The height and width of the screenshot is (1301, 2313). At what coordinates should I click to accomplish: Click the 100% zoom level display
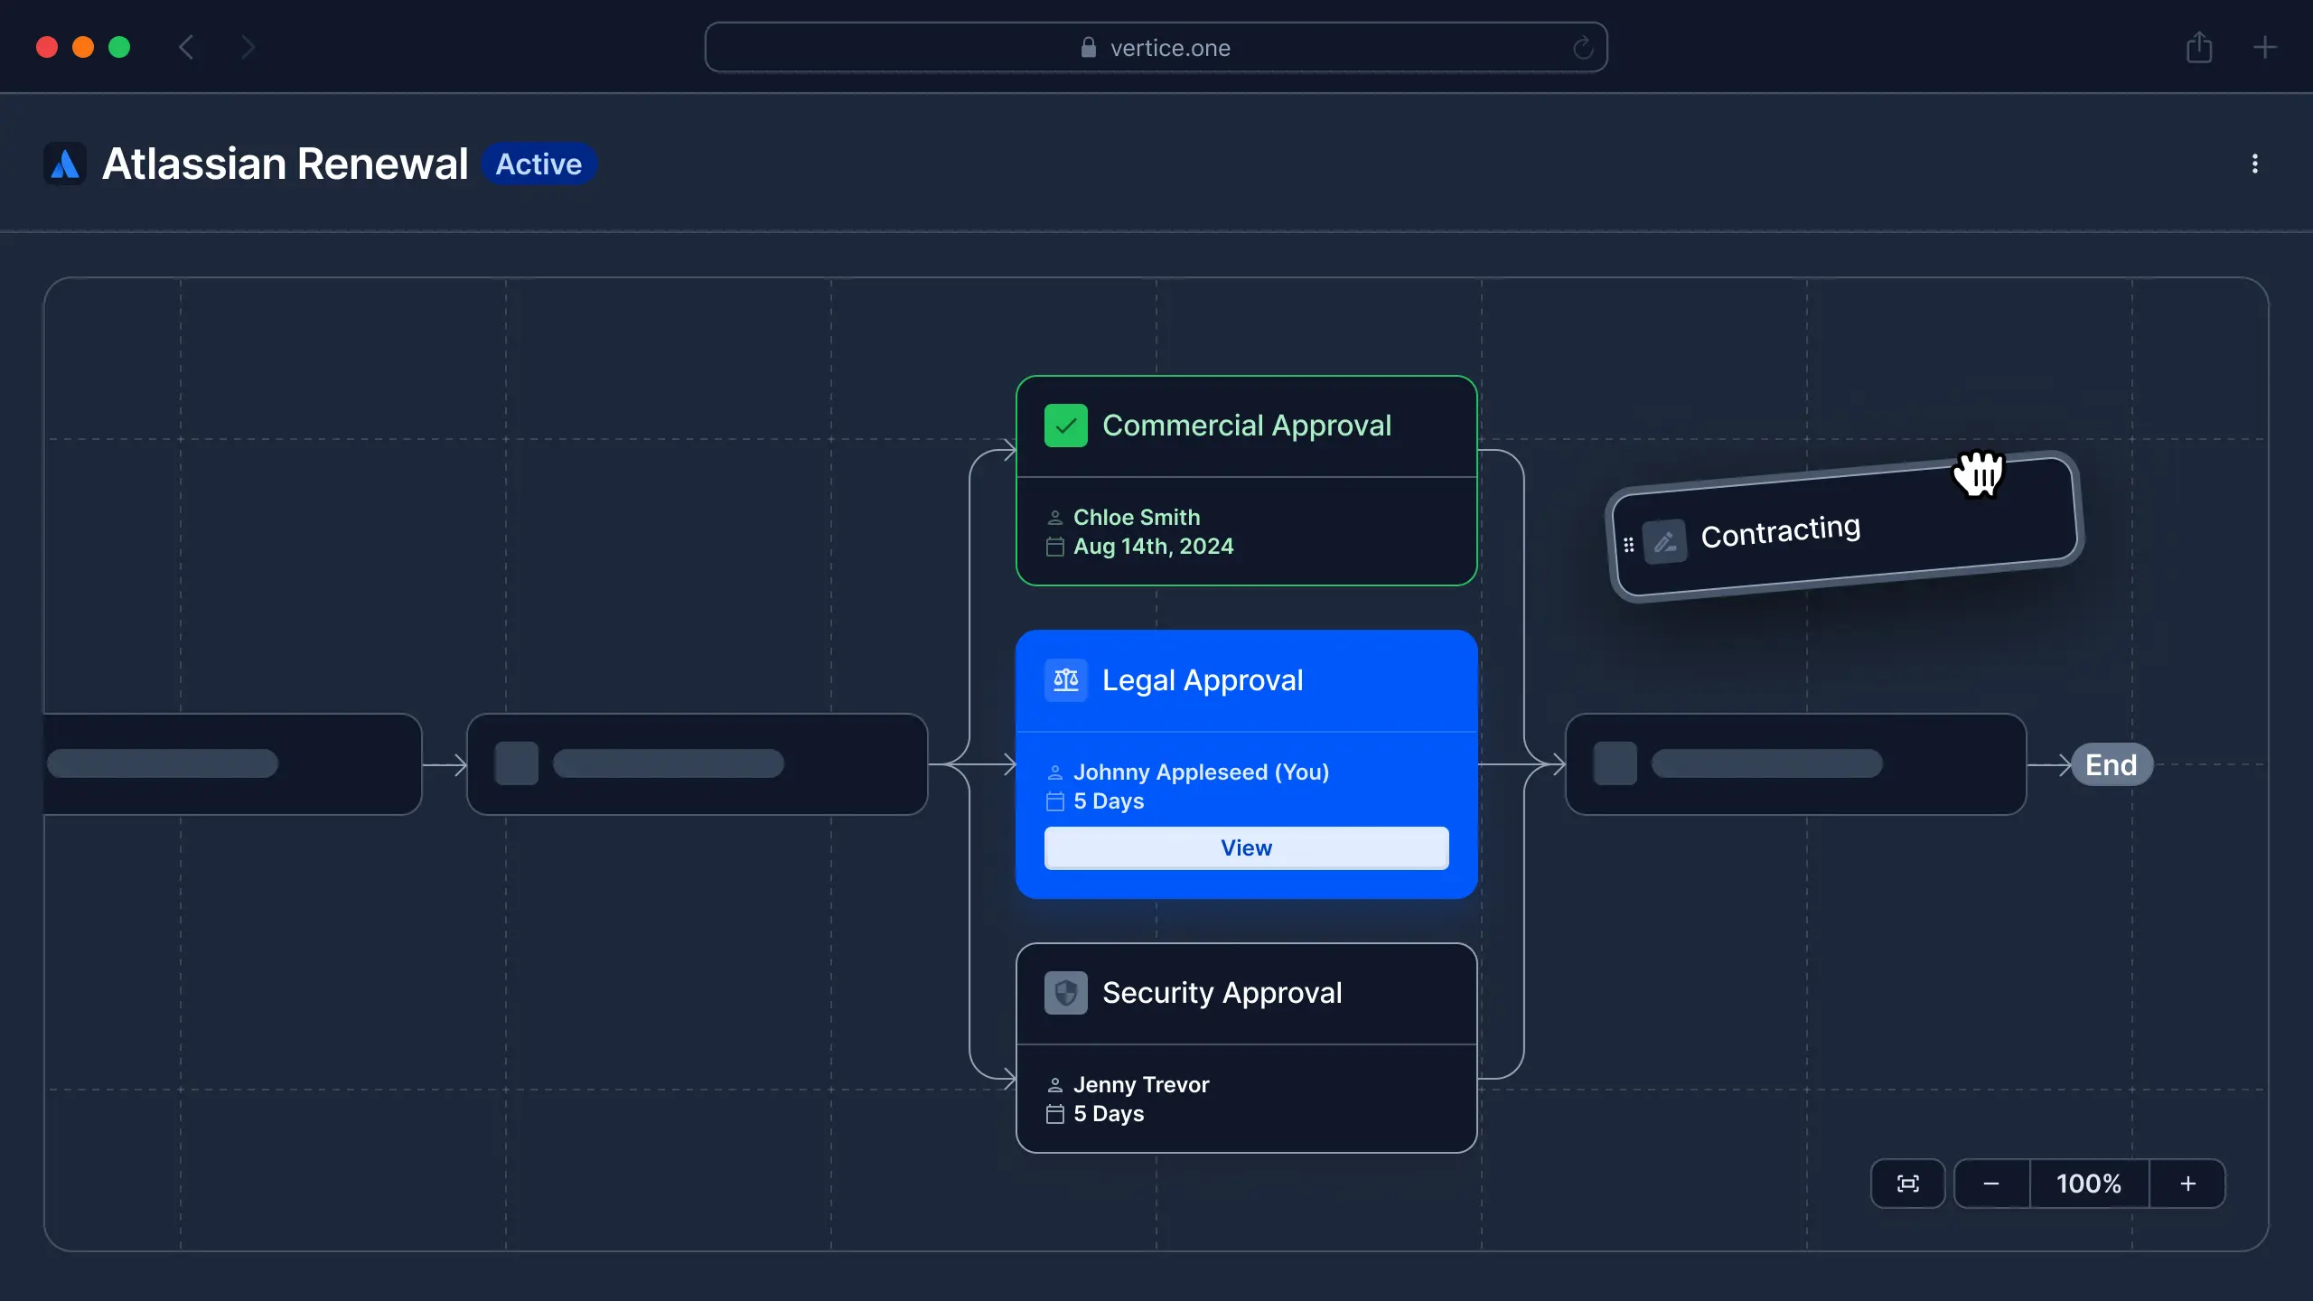pos(2088,1184)
